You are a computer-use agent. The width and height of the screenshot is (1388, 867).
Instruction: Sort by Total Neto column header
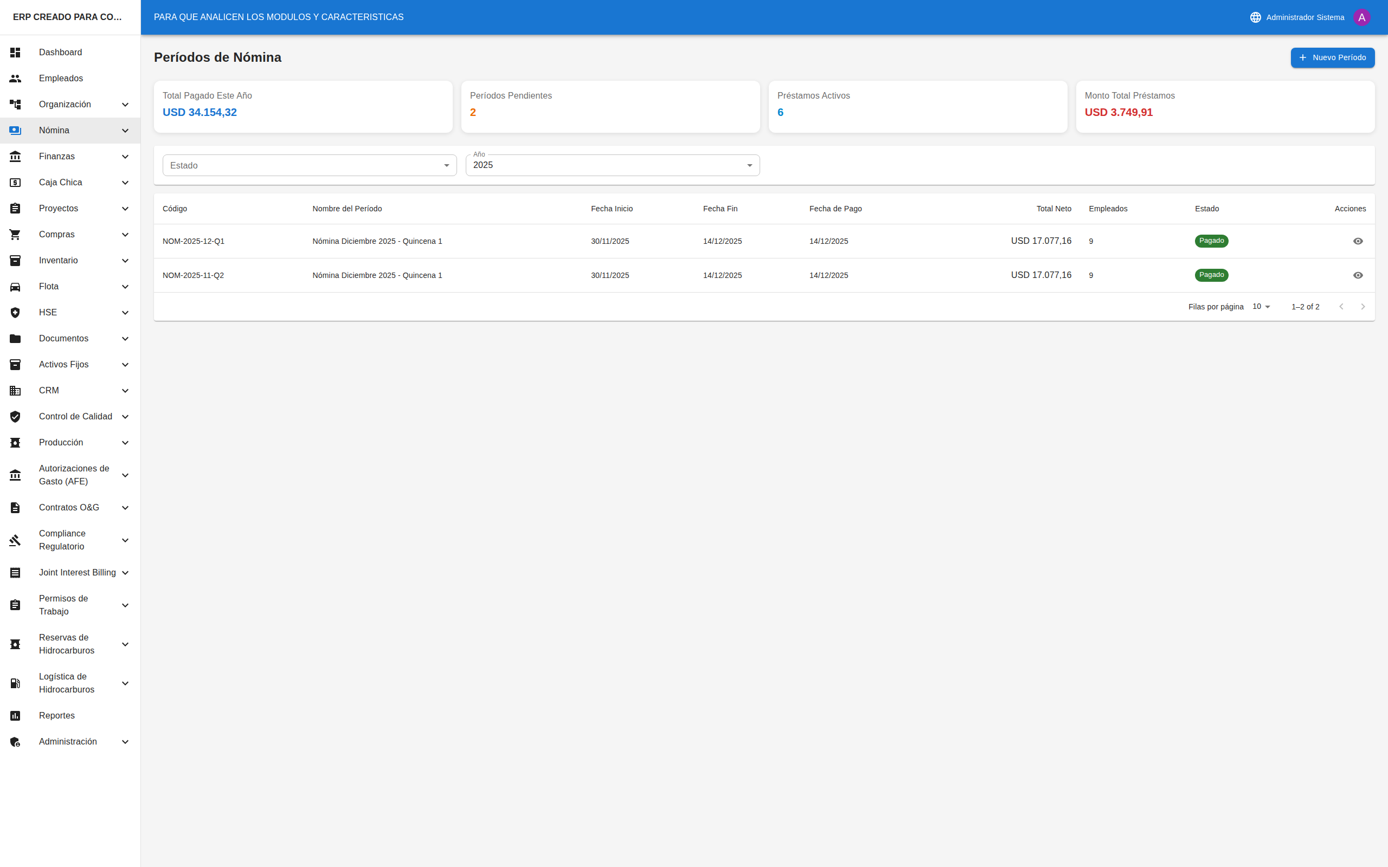coord(1053,209)
